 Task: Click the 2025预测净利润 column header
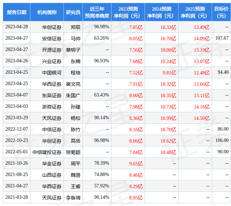pos(195,12)
